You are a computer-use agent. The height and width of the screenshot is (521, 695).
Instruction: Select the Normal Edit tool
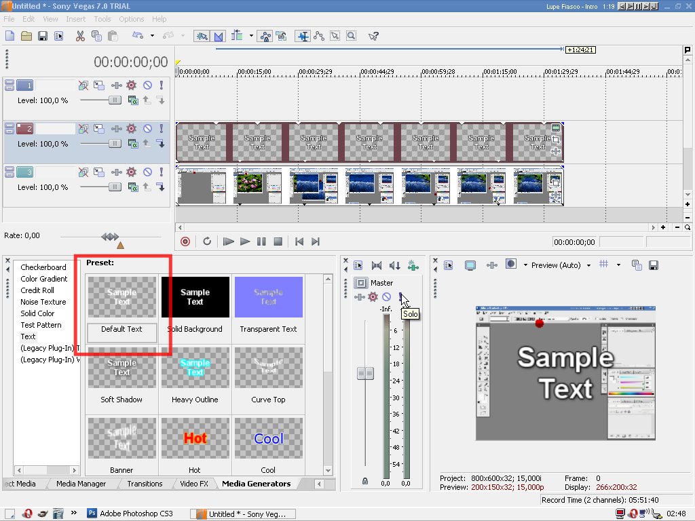(303, 37)
